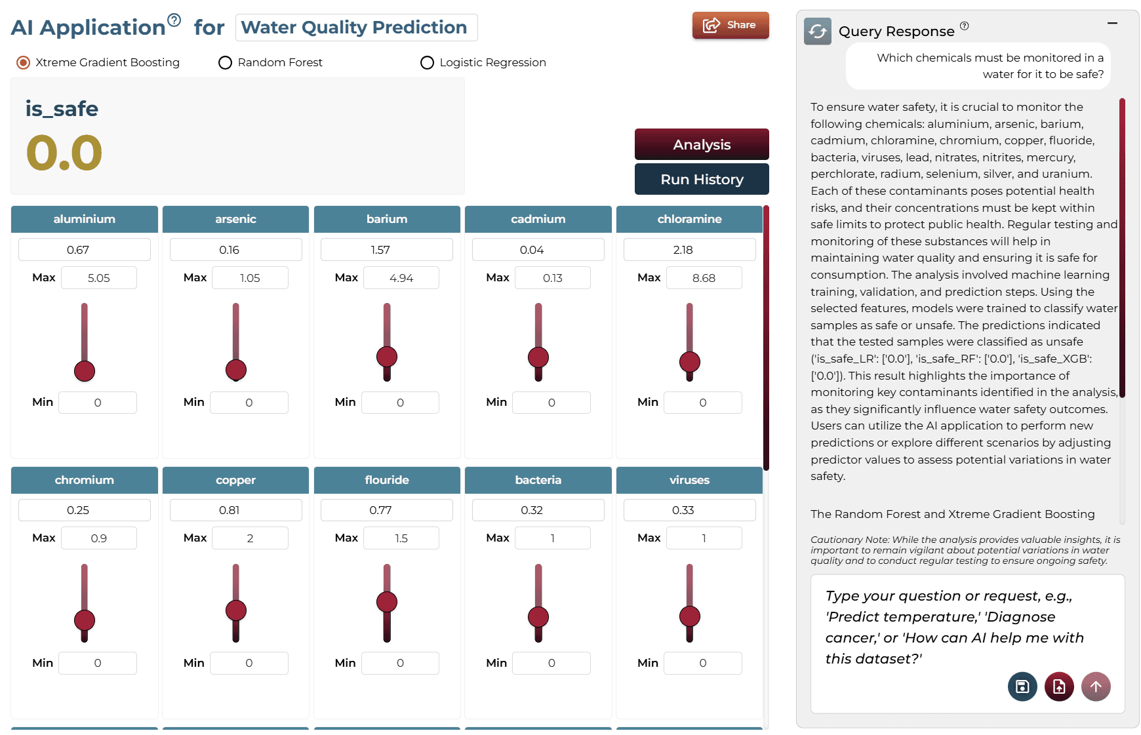
Task: Click the upload file icon in query box
Action: (x=1059, y=686)
